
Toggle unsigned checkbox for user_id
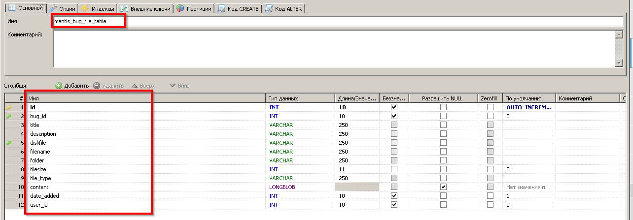pos(394,204)
